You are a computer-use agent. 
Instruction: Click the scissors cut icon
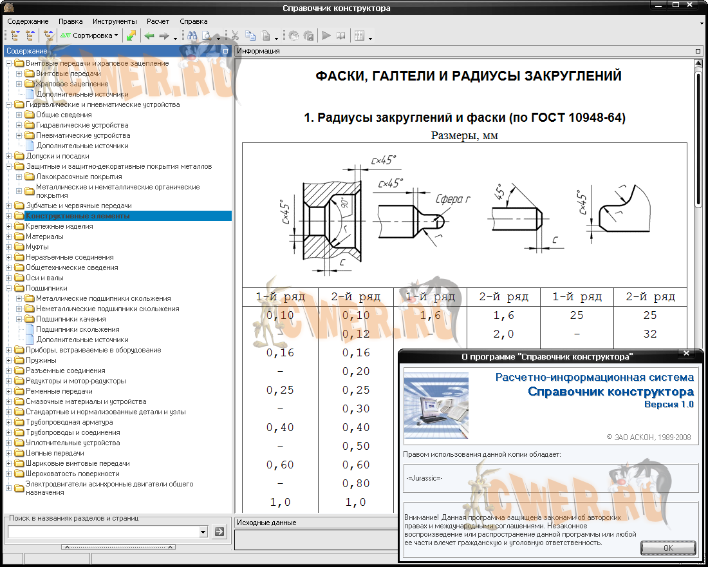pos(236,36)
